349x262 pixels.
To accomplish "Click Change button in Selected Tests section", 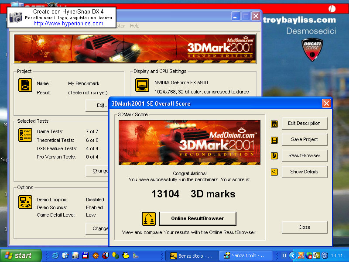I will (x=97, y=171).
